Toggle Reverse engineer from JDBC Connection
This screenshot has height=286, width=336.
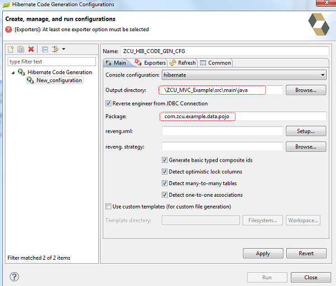coord(108,103)
